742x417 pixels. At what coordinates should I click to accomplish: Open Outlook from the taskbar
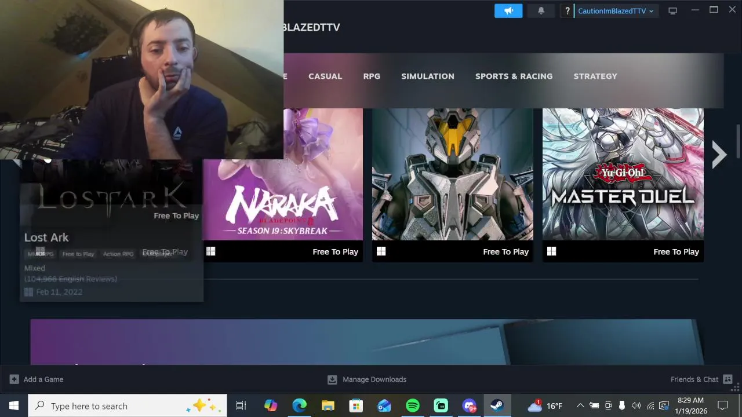click(x=384, y=405)
